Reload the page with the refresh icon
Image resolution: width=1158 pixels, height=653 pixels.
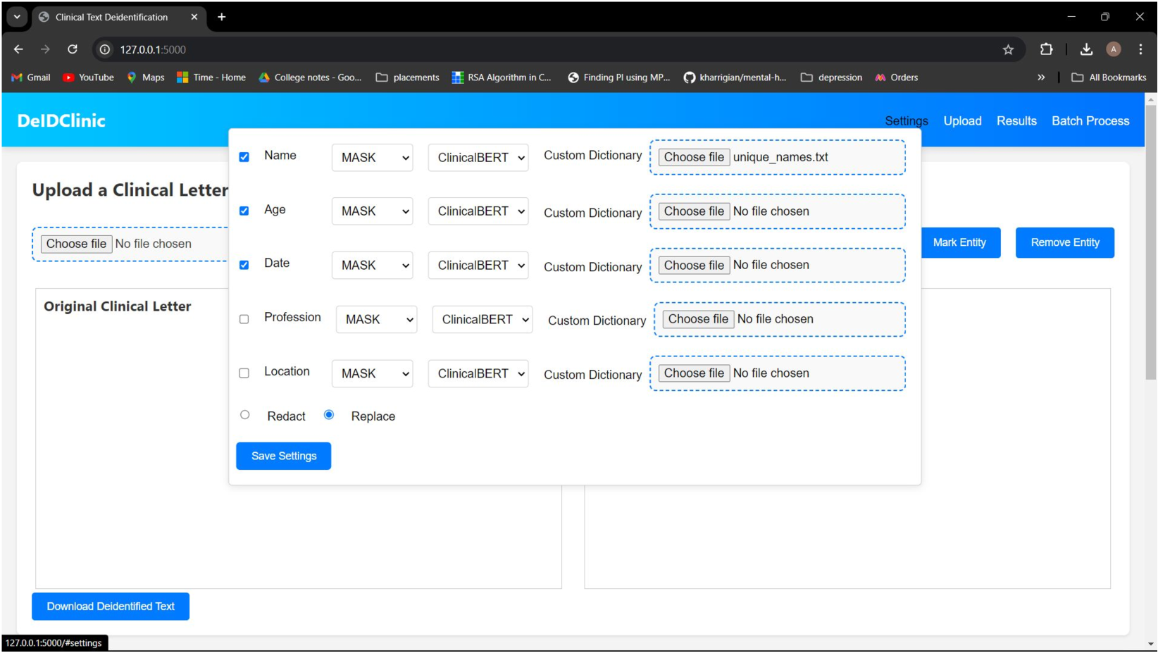(x=73, y=49)
